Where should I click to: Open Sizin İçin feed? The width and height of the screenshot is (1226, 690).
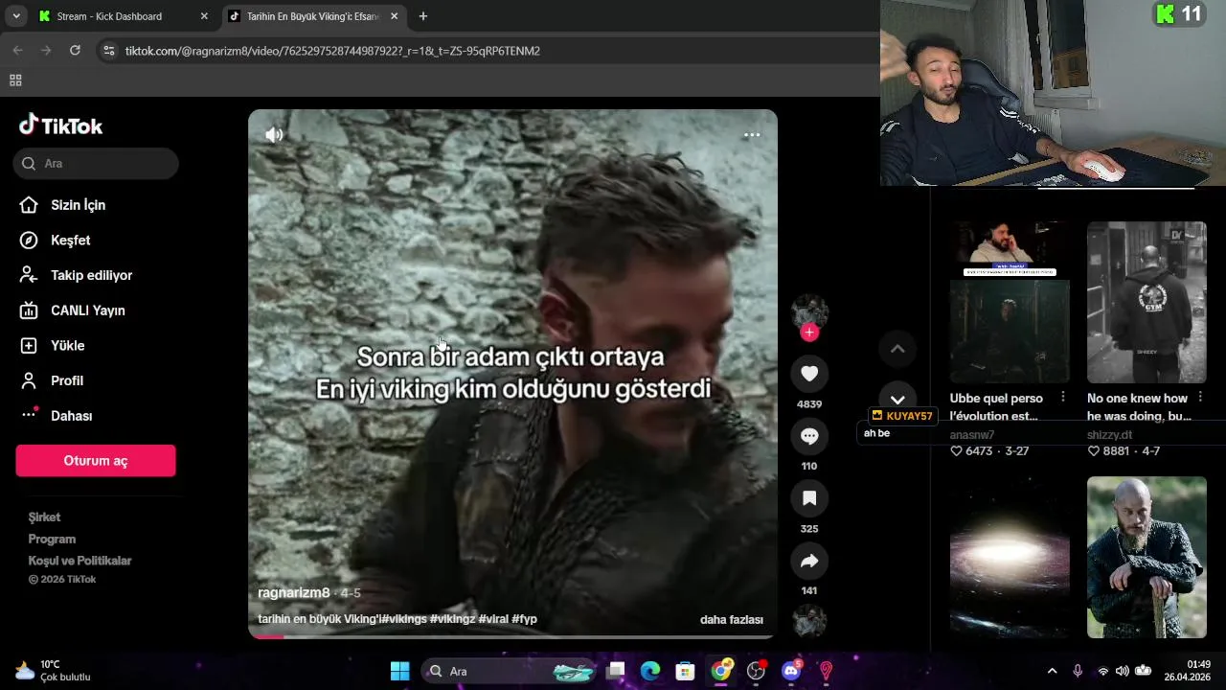(78, 205)
